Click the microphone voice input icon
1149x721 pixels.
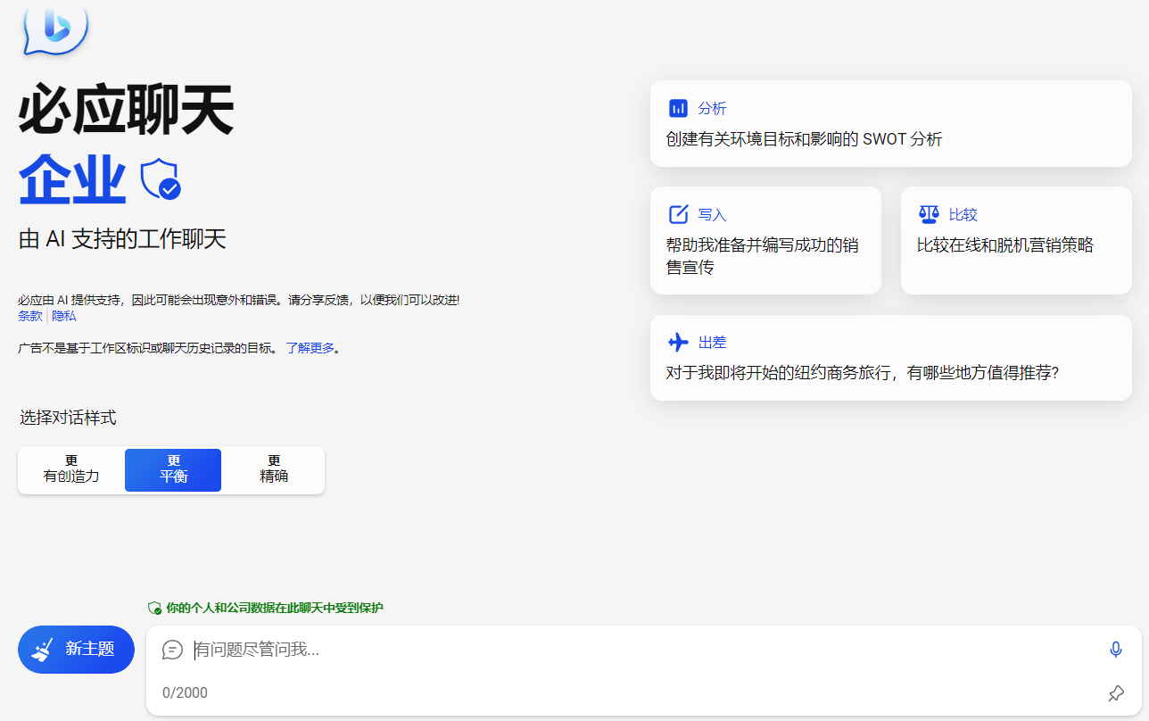coord(1115,650)
